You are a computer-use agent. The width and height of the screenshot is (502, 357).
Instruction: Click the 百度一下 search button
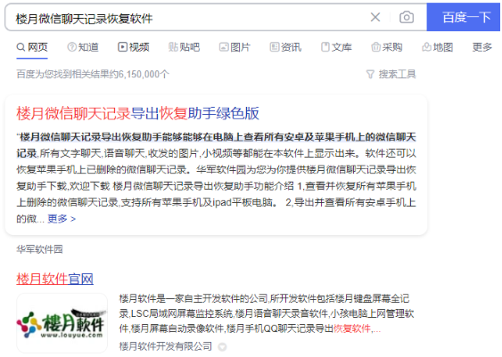click(x=464, y=17)
